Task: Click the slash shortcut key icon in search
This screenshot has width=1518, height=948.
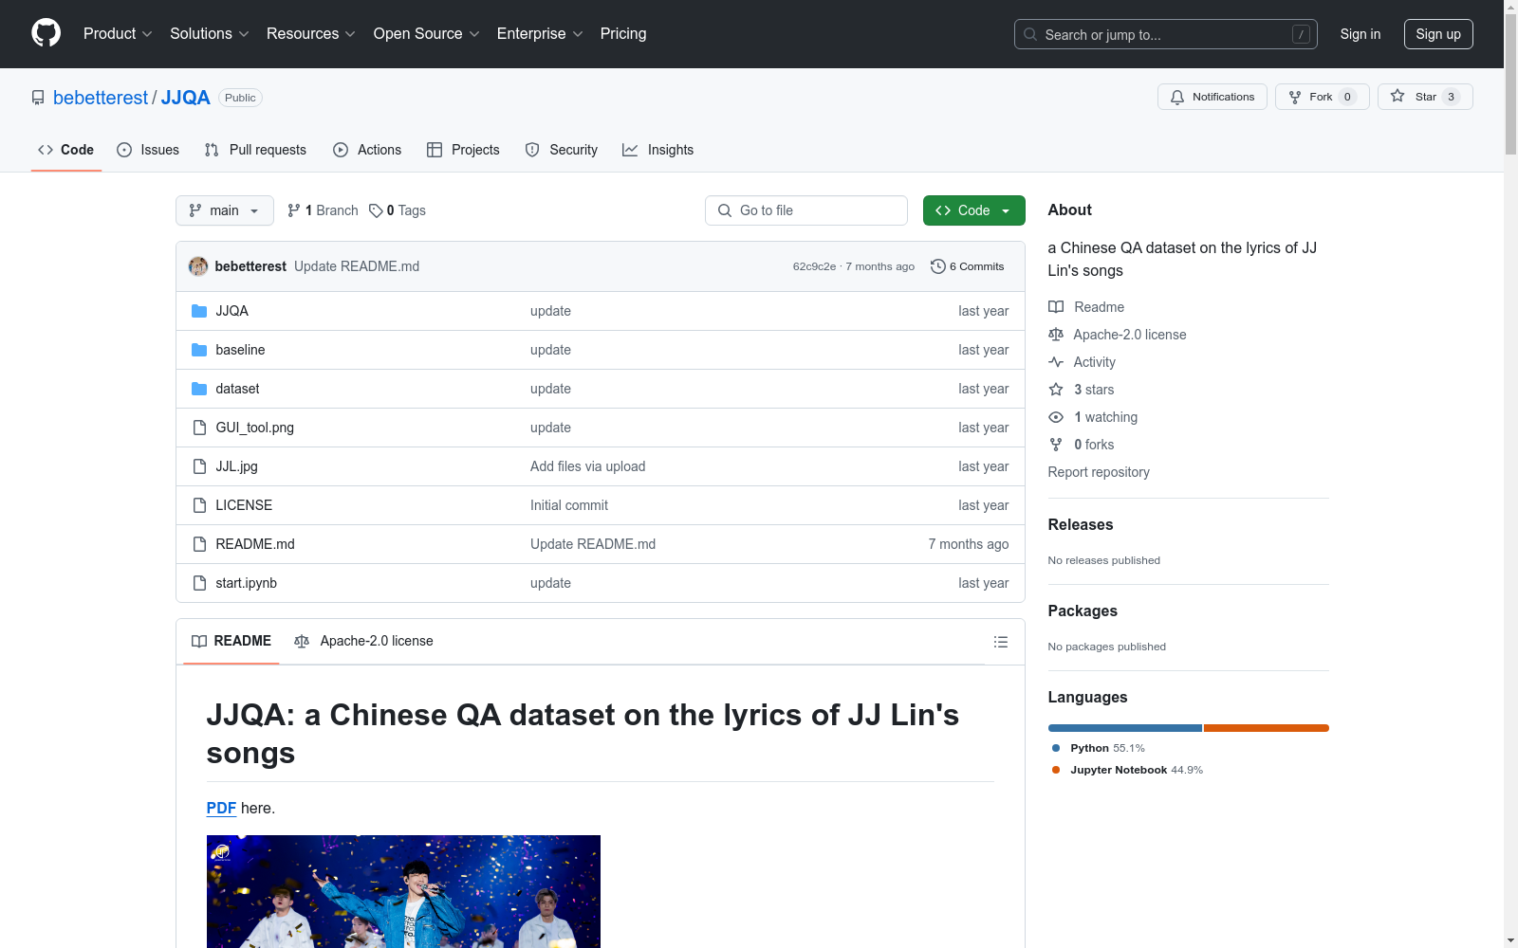Action: click(1301, 34)
